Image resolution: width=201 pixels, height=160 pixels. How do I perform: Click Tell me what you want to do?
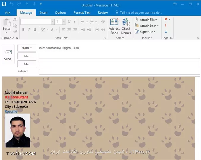[139, 12]
